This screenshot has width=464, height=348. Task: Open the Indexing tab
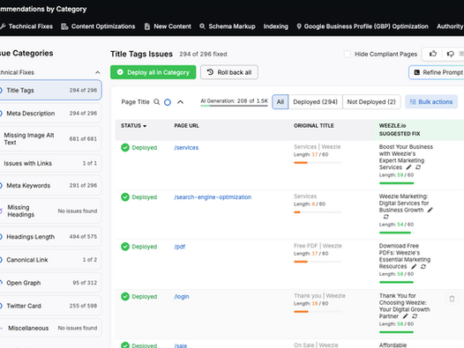point(275,26)
